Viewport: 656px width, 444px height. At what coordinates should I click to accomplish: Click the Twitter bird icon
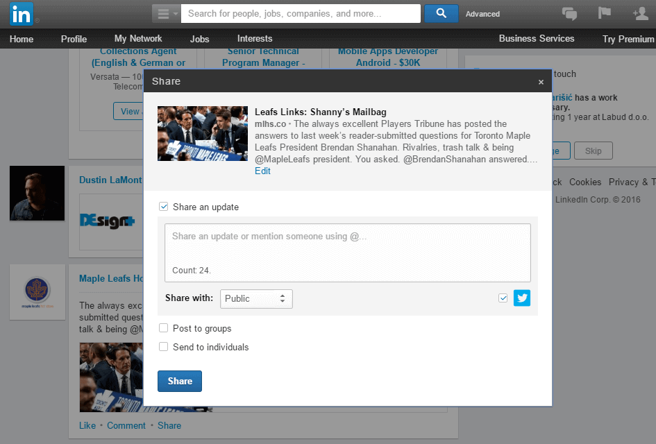[x=522, y=298]
